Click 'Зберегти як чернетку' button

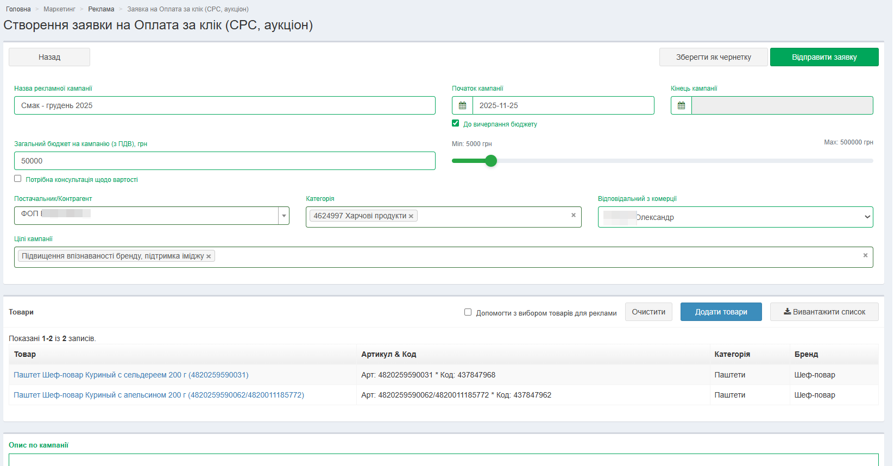click(x=713, y=57)
